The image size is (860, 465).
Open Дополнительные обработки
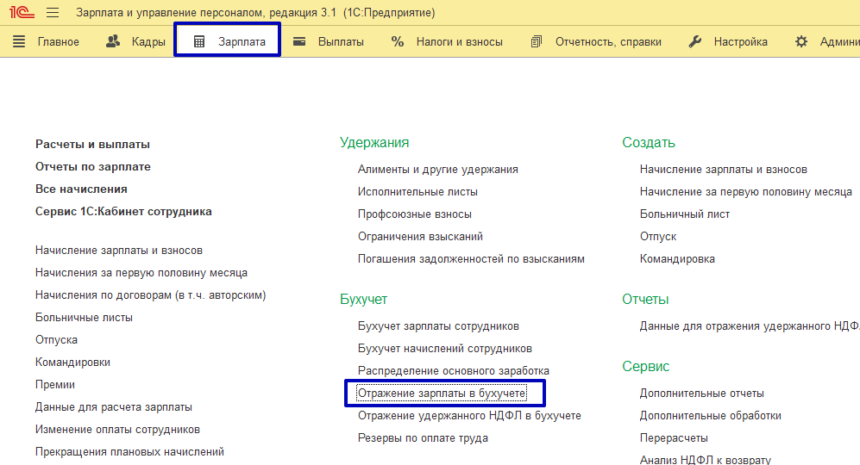tap(711, 416)
